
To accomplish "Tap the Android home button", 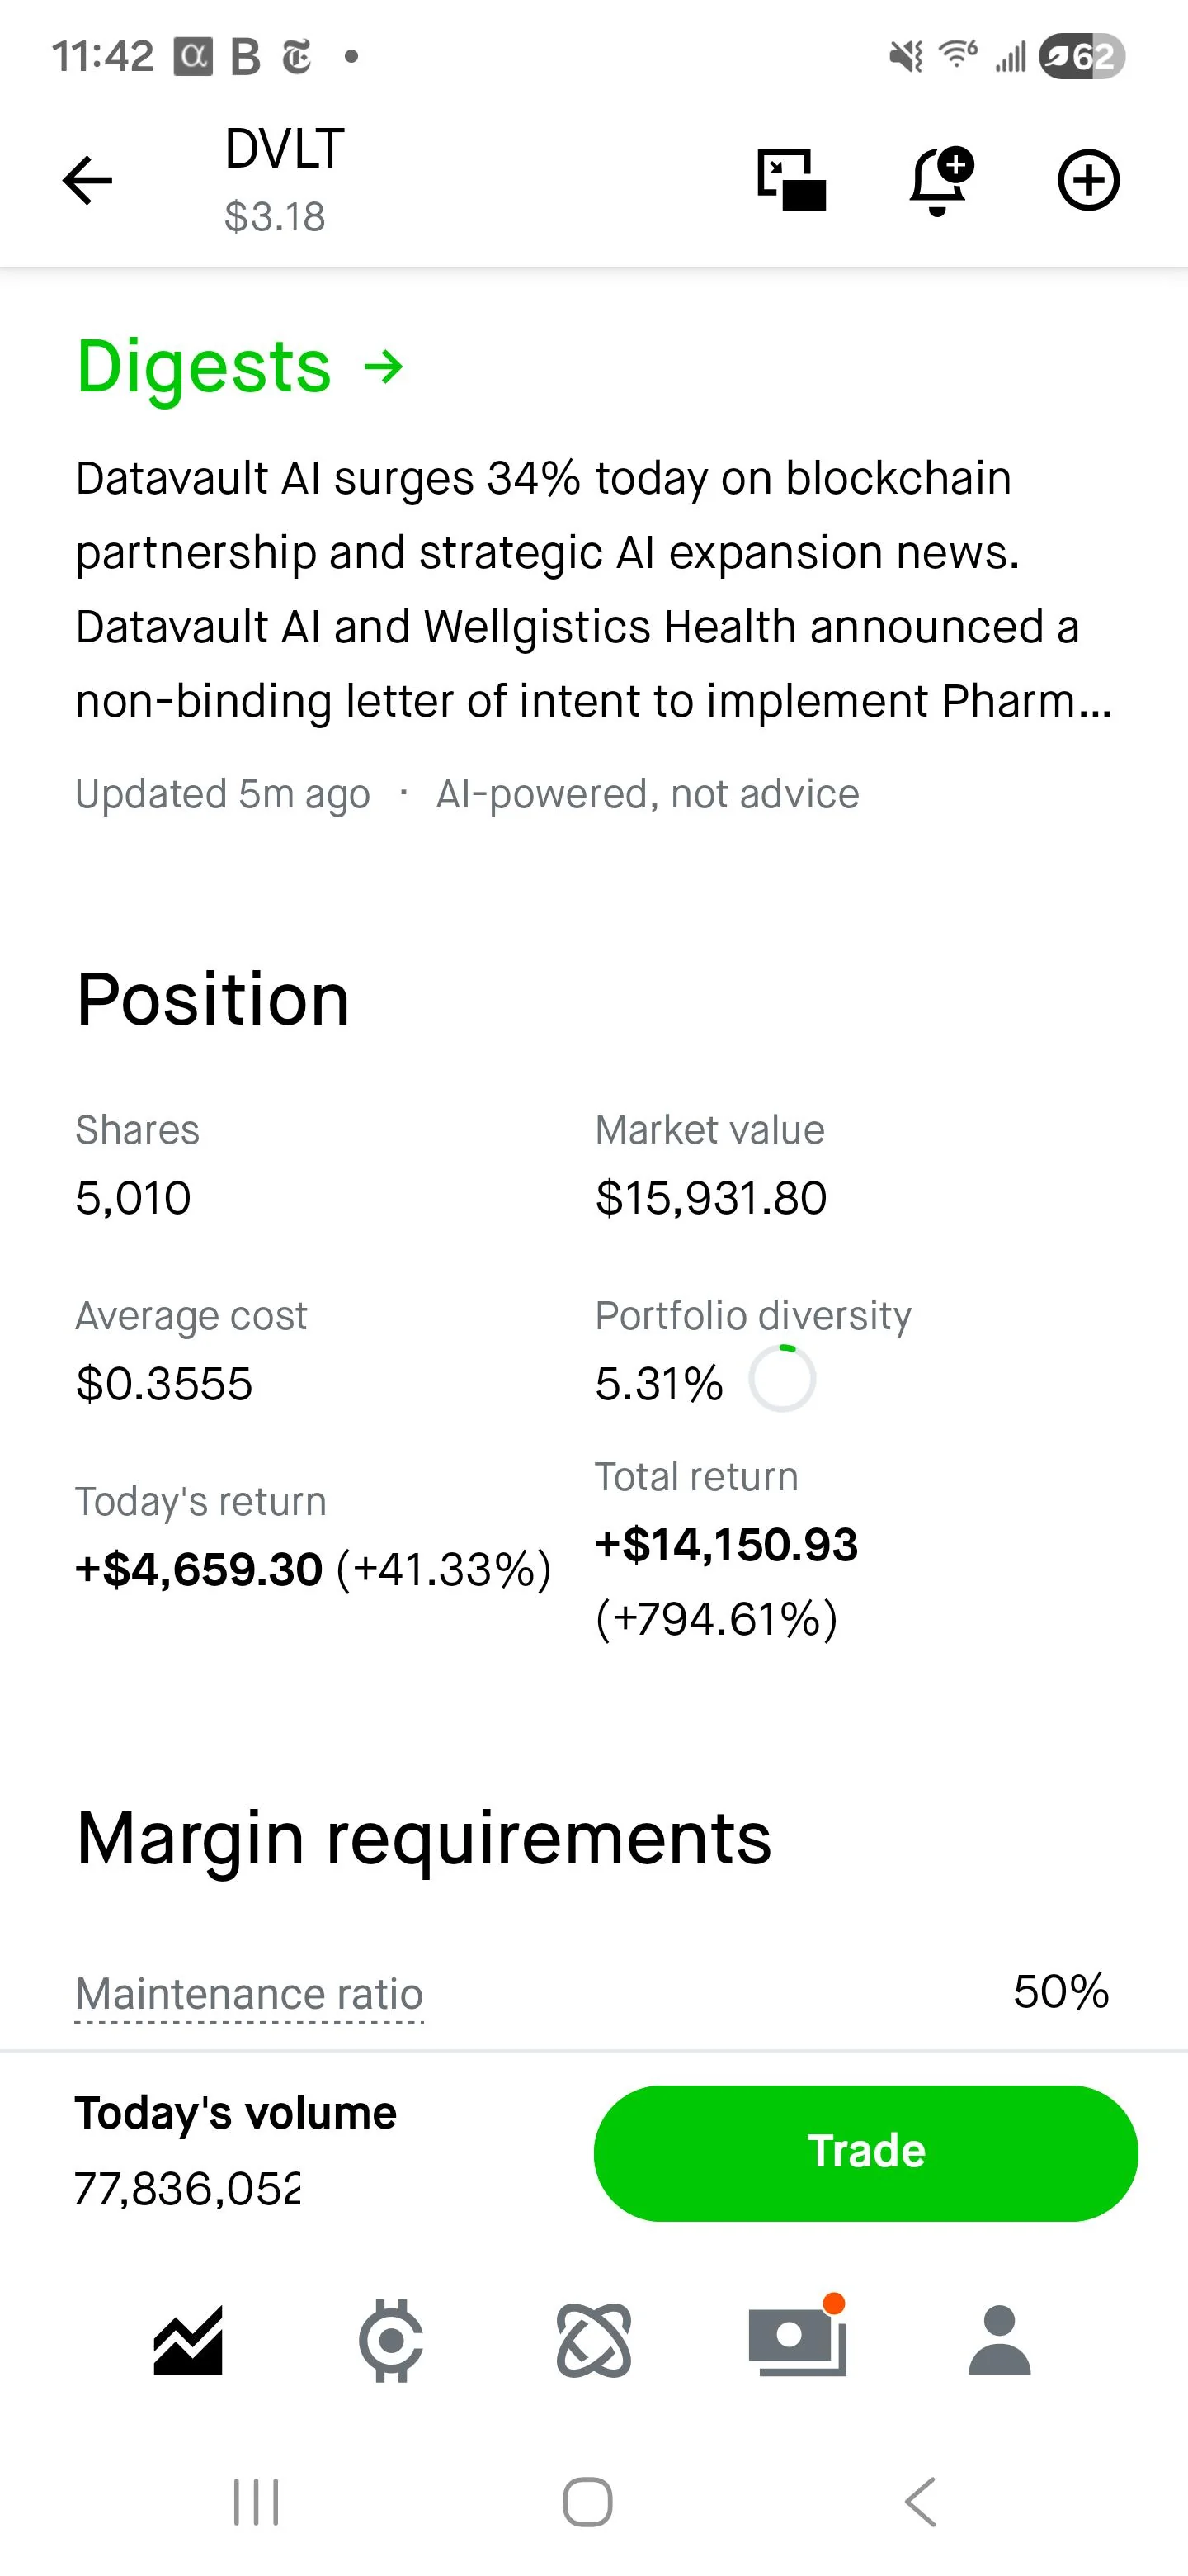I will tap(587, 2502).
